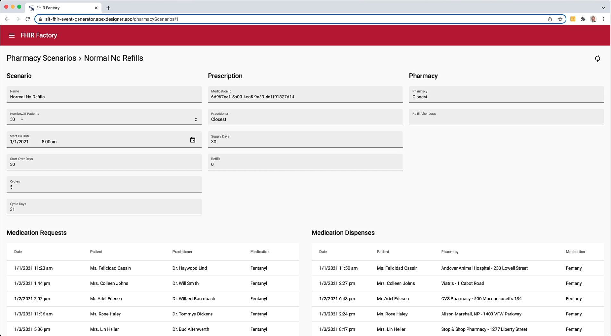Select request row dated 1/3/2021 5:36 pm
The height and width of the screenshot is (336, 611).
[x=153, y=329]
